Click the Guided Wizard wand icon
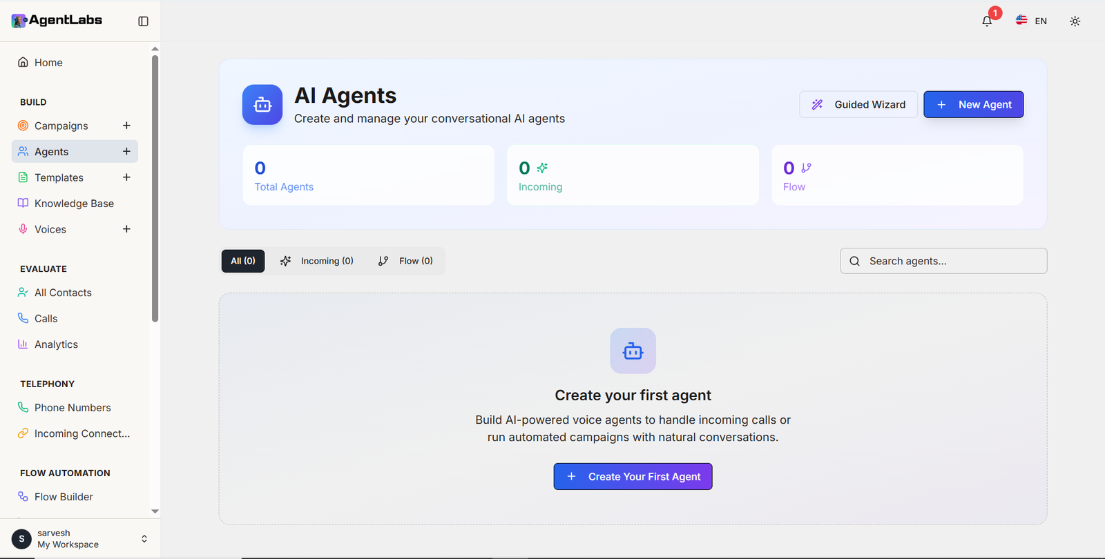 (x=817, y=105)
